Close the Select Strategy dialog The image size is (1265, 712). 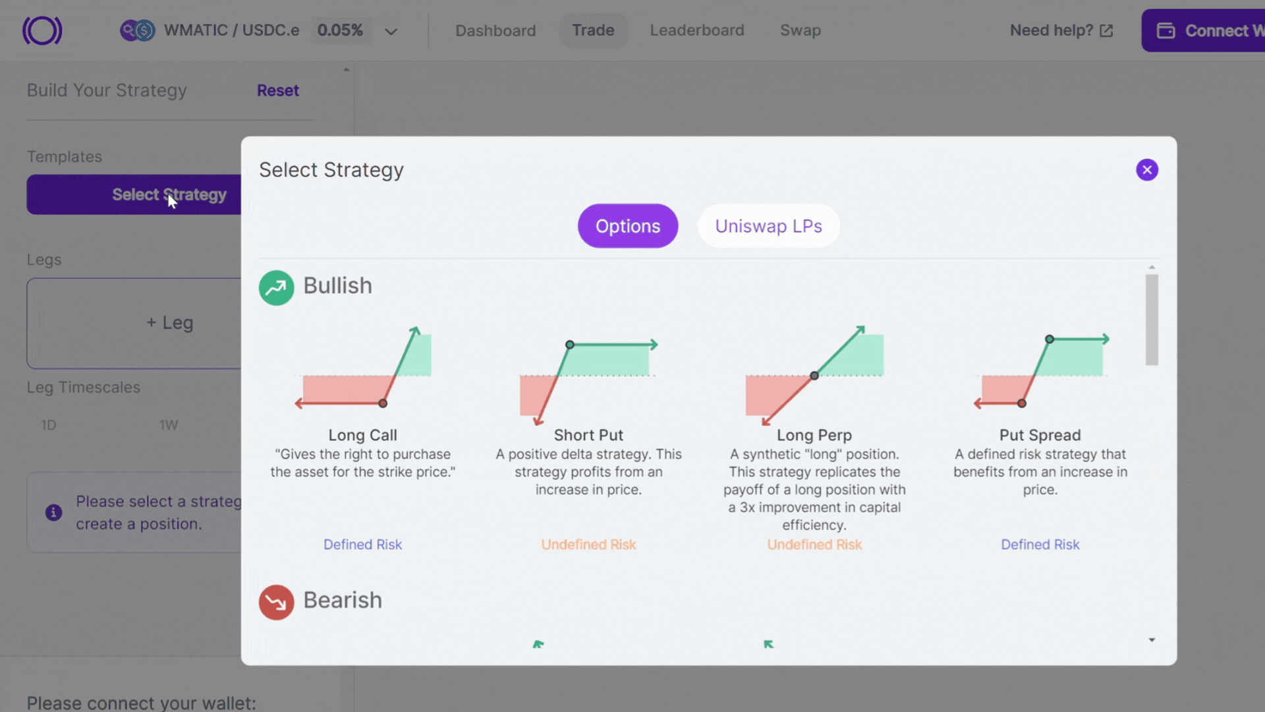tap(1146, 170)
